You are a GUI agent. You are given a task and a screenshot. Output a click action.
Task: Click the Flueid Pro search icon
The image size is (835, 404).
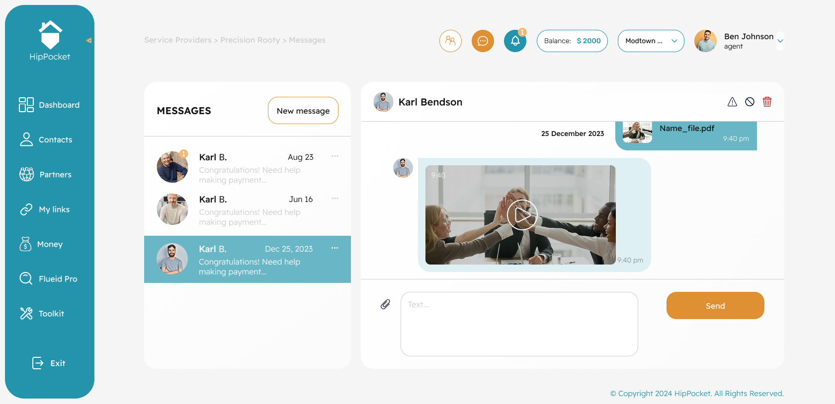coord(26,278)
